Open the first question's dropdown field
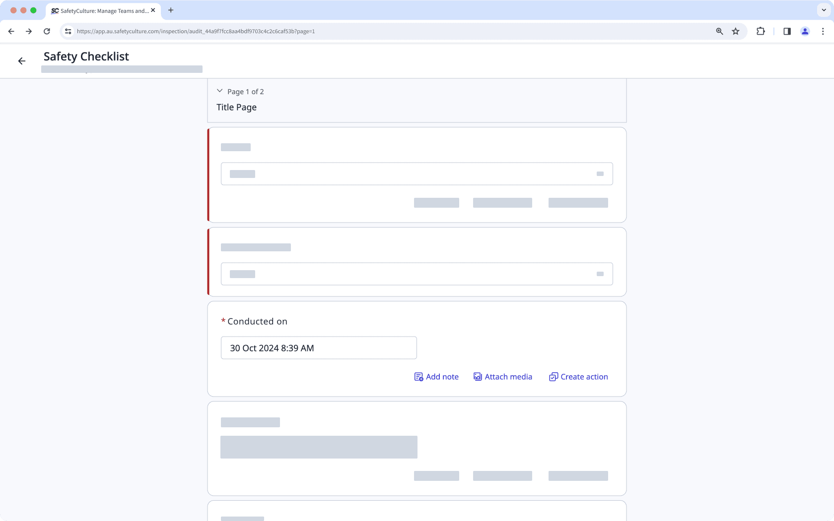 417,174
